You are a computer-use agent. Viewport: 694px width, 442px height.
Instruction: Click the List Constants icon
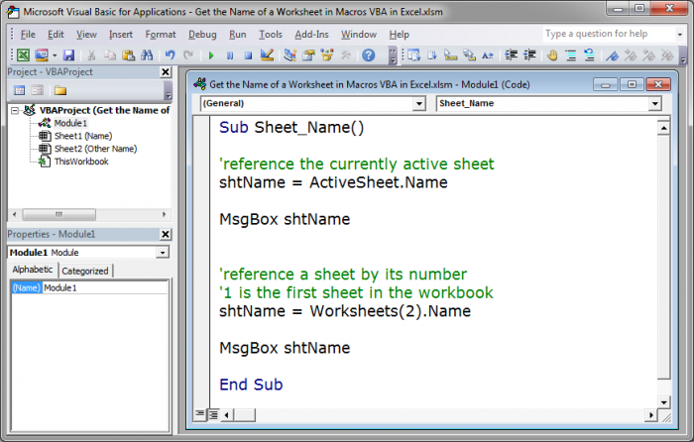[432, 55]
